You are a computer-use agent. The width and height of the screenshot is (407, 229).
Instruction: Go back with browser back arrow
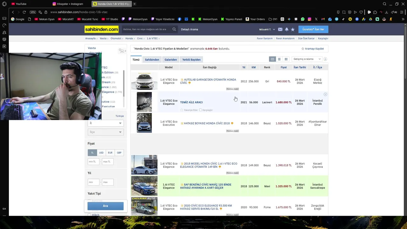(x=13, y=12)
